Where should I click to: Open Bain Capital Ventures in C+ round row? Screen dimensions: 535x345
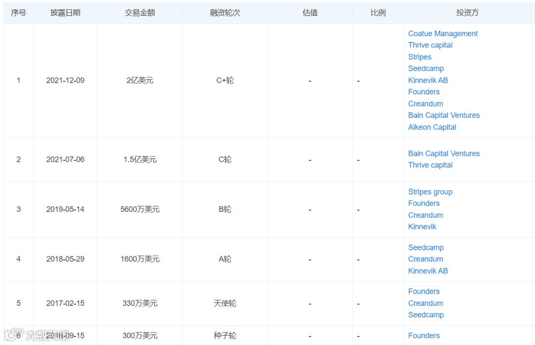tap(443, 115)
